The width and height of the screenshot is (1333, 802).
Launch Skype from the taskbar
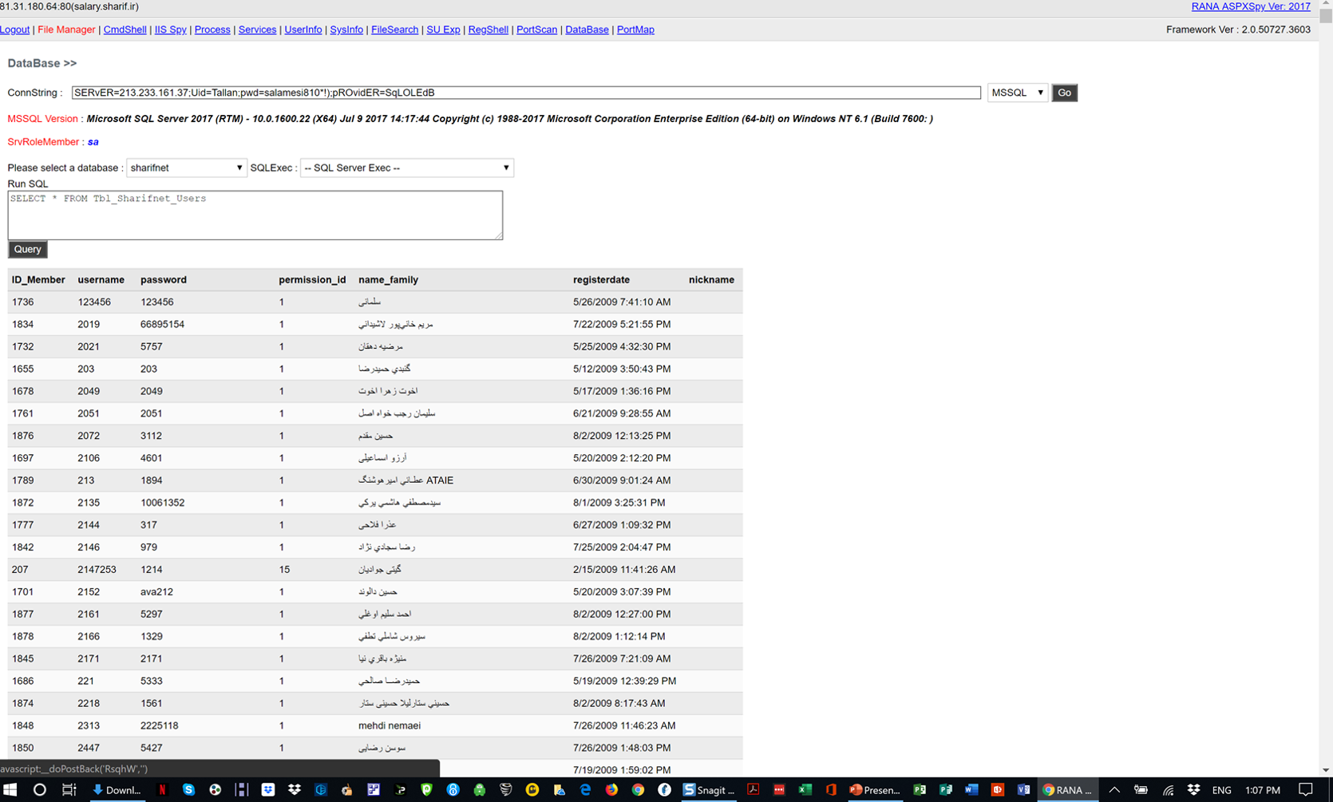tap(188, 790)
